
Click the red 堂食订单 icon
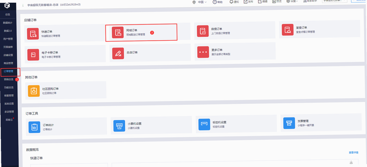point(288,30)
